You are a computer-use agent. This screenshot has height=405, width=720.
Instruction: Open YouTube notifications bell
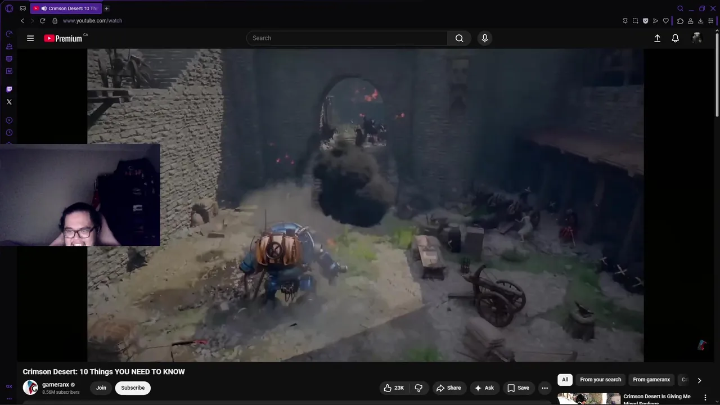click(x=675, y=38)
